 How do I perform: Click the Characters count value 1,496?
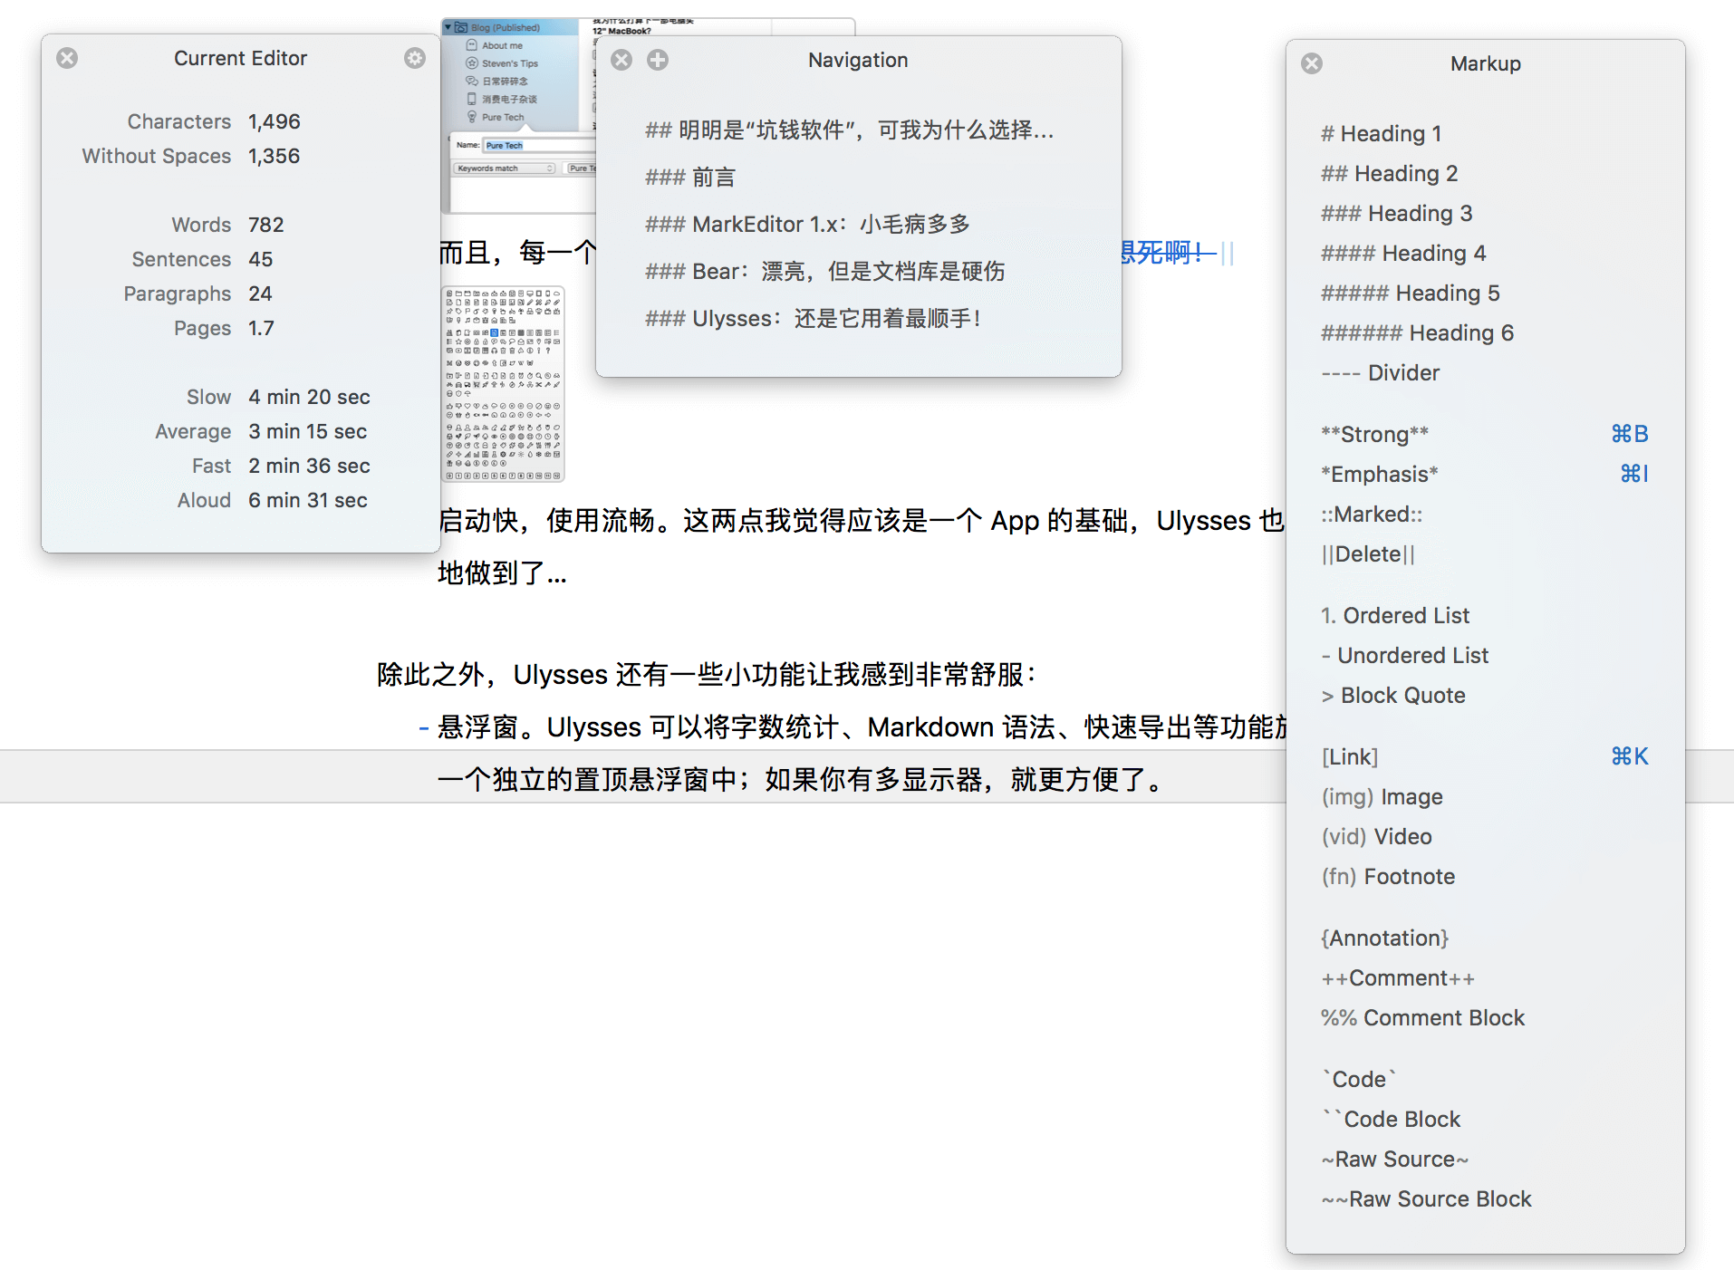coord(275,121)
